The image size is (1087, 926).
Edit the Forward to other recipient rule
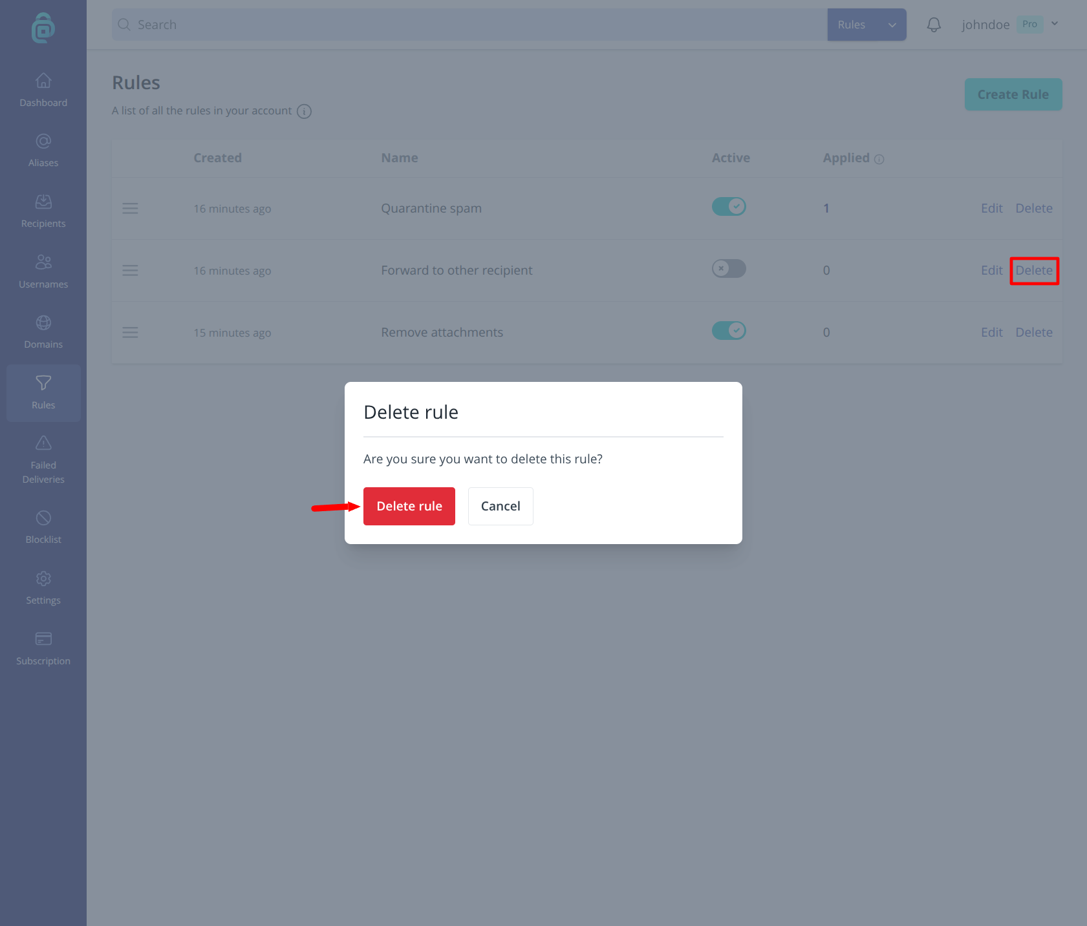coord(991,270)
